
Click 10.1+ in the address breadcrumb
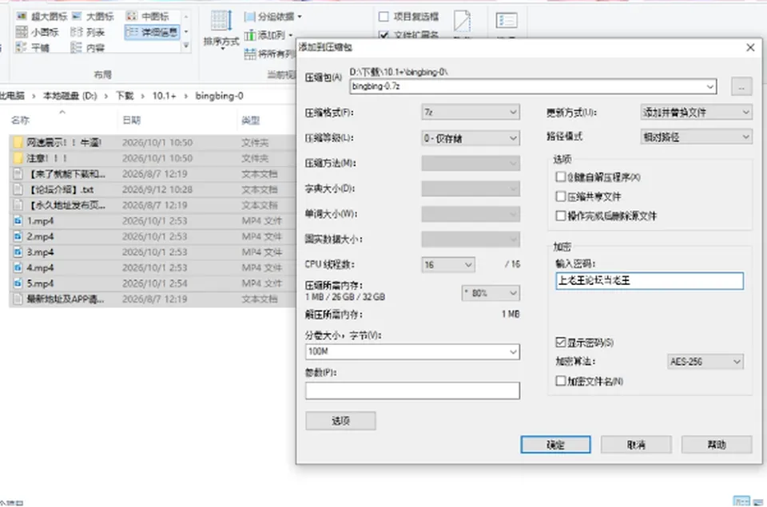tap(165, 96)
